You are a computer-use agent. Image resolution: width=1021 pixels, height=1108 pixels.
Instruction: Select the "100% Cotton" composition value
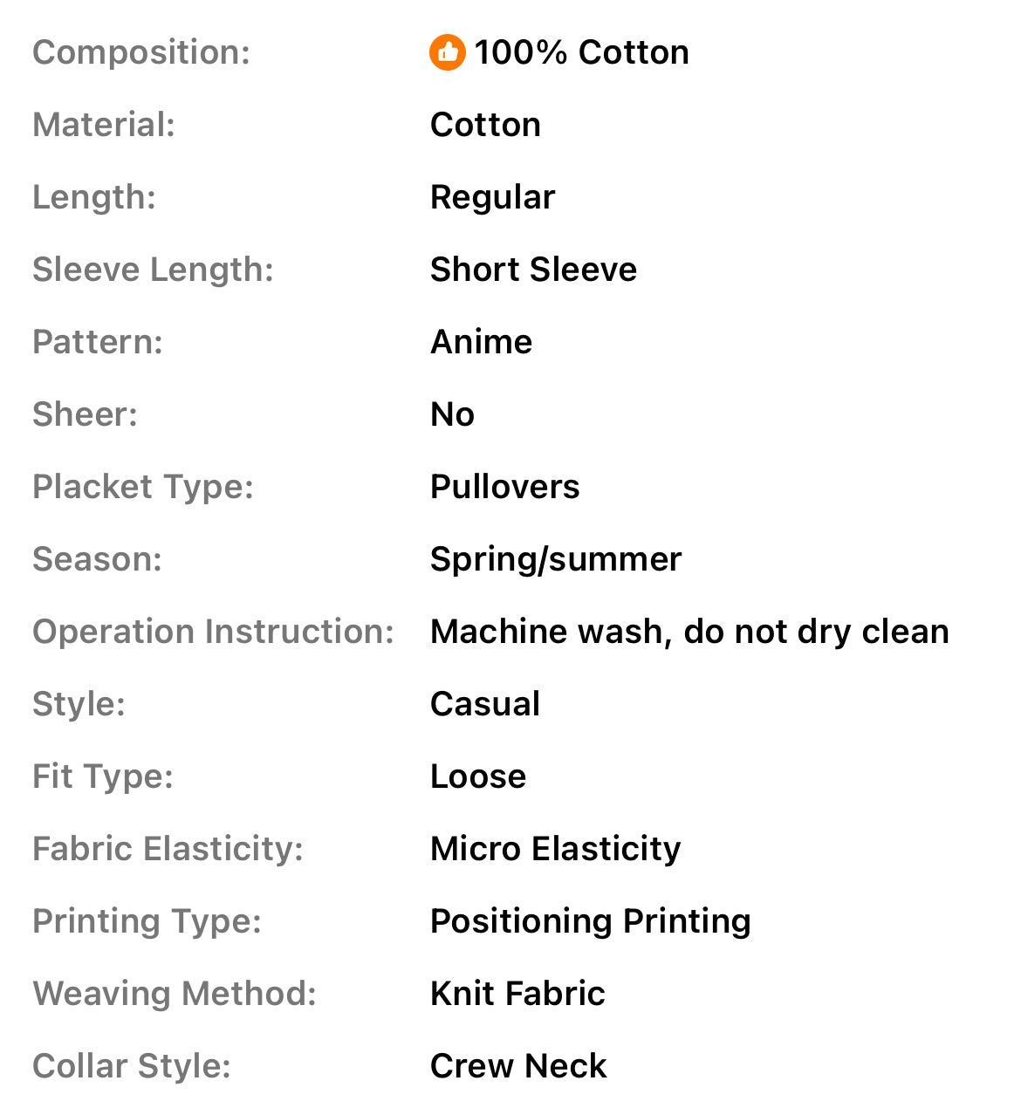click(581, 52)
